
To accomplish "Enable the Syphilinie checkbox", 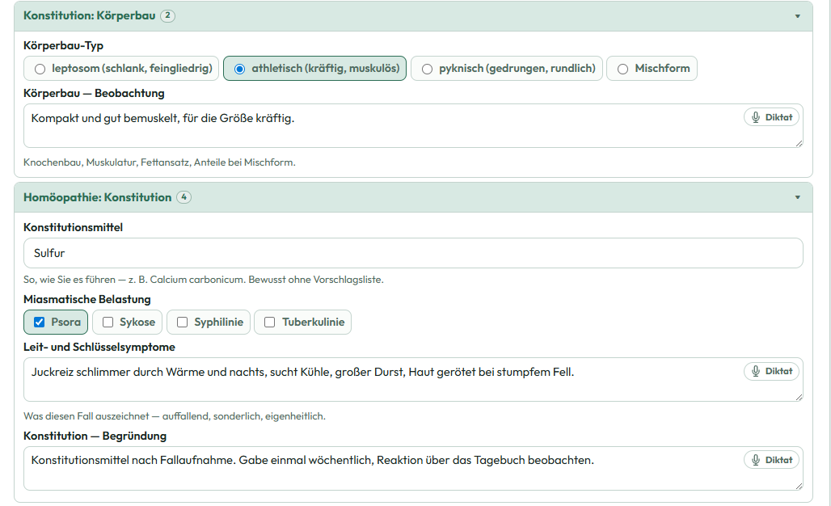I will (183, 323).
